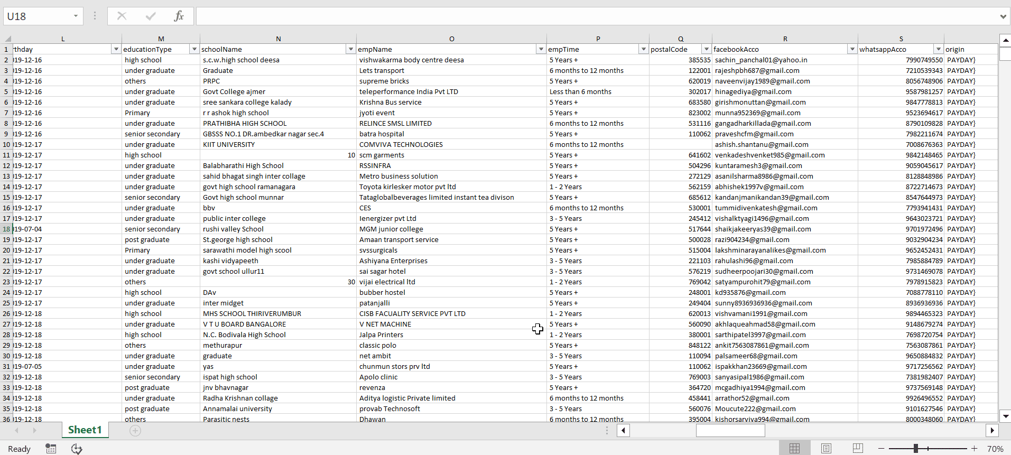This screenshot has width=1011, height=455.
Task: Expand the formula bar
Action: [1003, 16]
